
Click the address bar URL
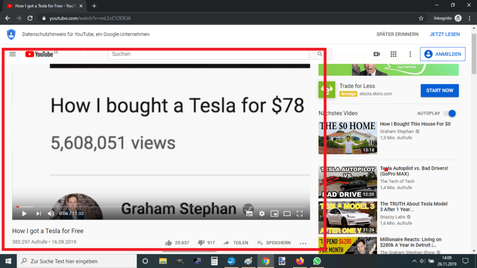[90, 18]
